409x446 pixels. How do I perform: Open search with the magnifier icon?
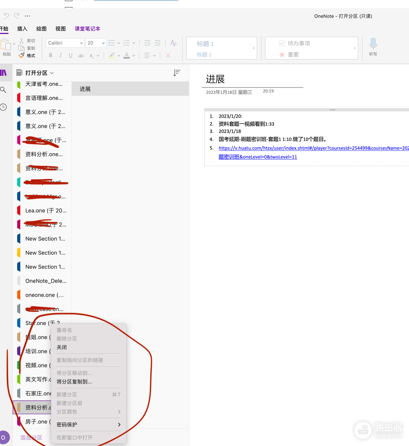[x=4, y=90]
